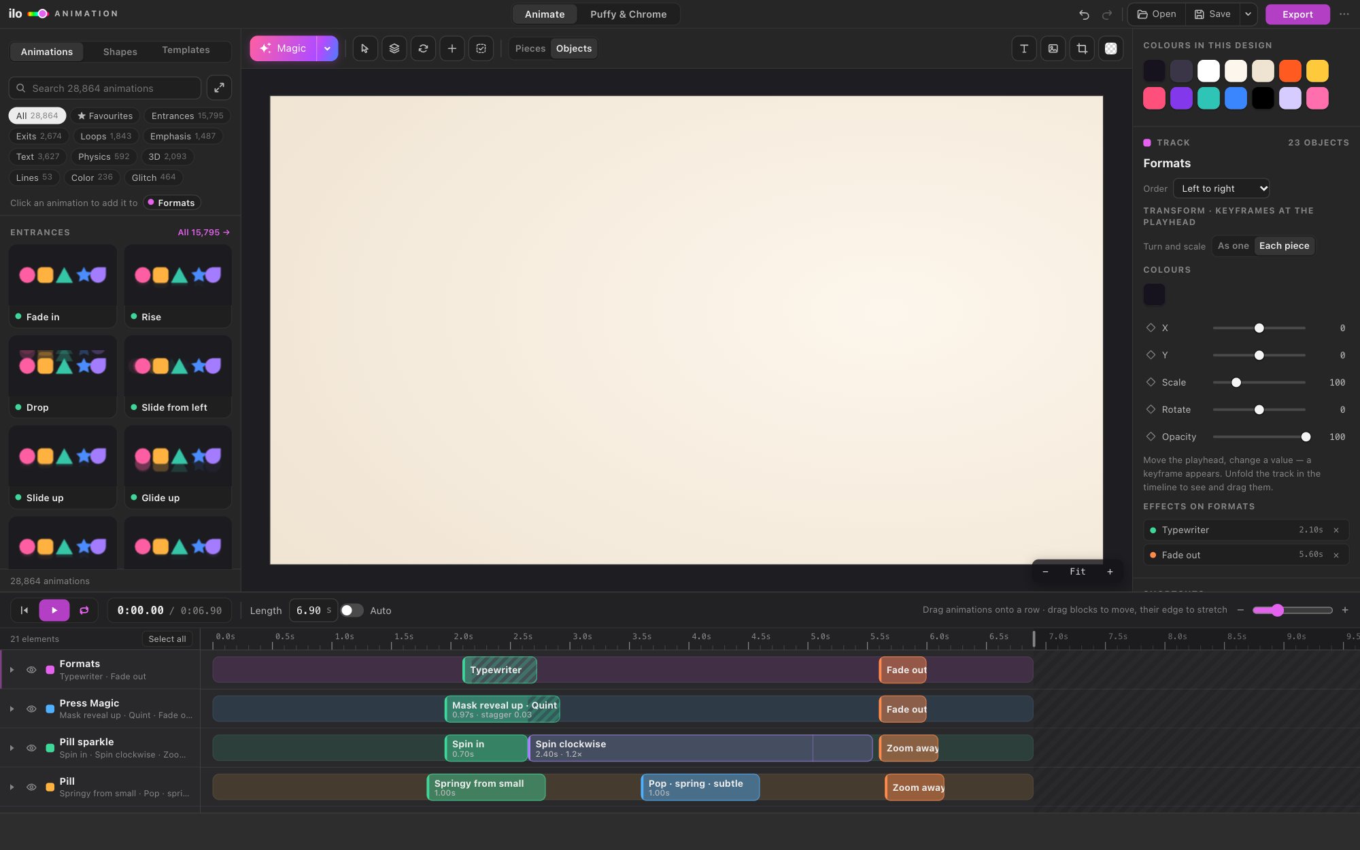Set turn and scale to As one
Viewport: 1360px width, 850px height.
pos(1233,245)
